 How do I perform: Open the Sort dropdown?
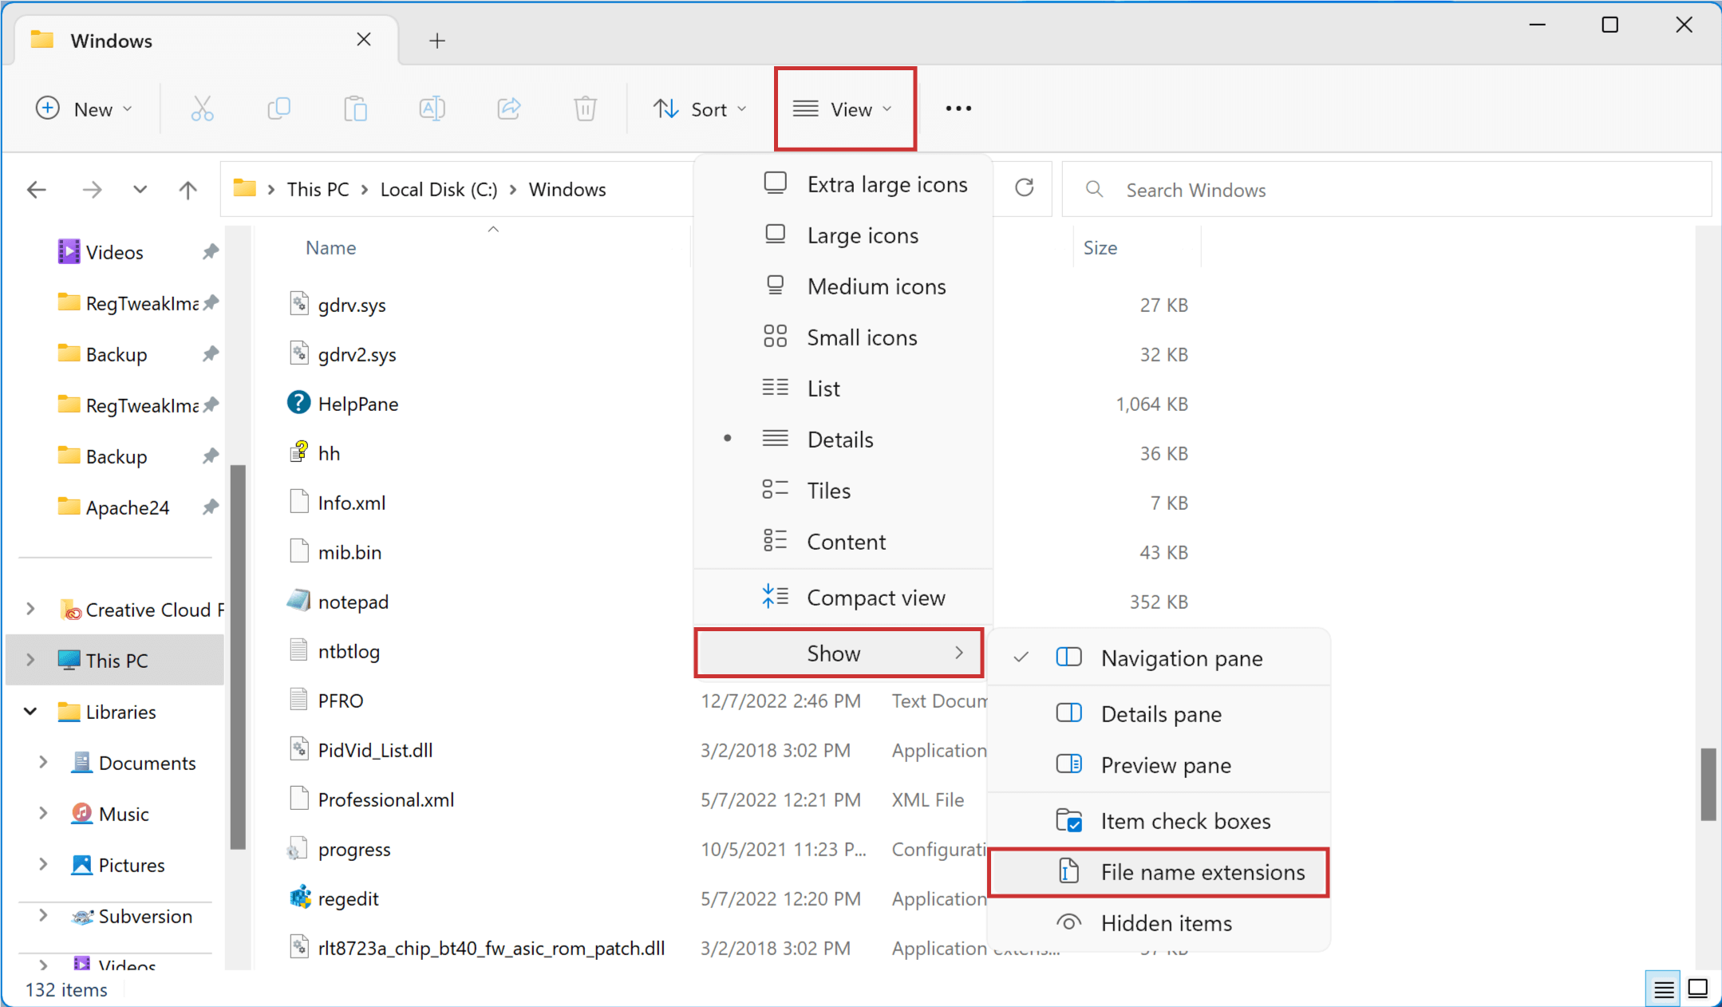point(701,109)
